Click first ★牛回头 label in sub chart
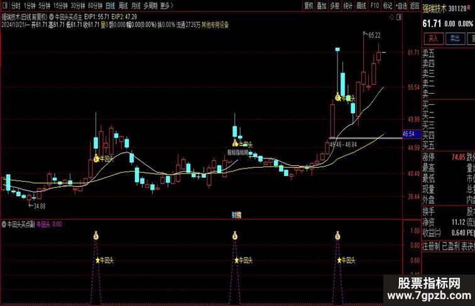This screenshot has height=306, width=475. (x=104, y=260)
